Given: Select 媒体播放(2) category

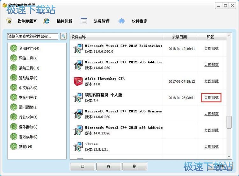Looking at the screenshot, I should pos(28,127).
